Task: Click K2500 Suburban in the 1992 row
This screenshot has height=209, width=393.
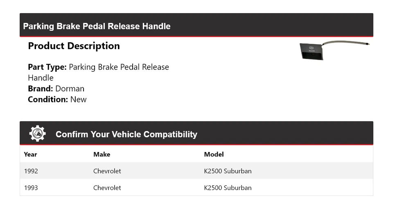Action: (x=228, y=171)
